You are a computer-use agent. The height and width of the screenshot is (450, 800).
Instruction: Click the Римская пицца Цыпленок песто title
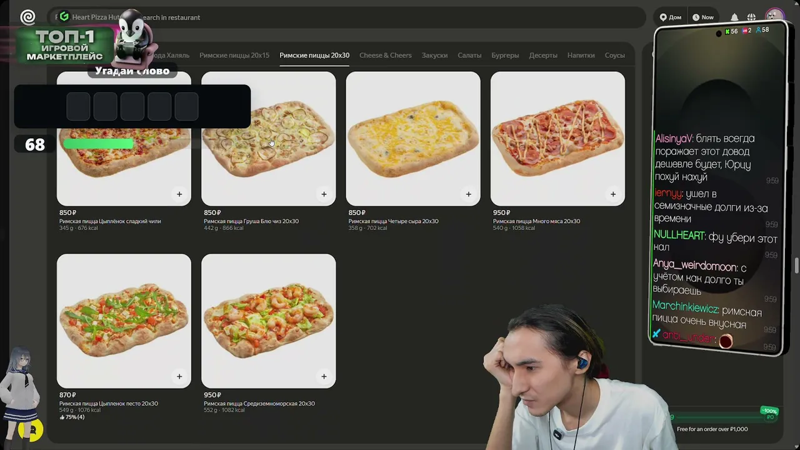[x=109, y=404]
